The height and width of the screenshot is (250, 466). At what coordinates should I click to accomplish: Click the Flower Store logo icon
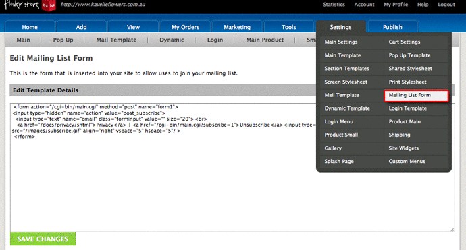click(30, 5)
